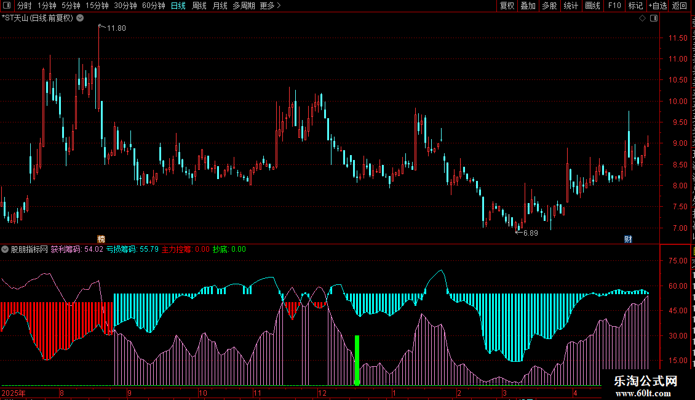Switch to 月线 monthly chart

tap(220, 6)
